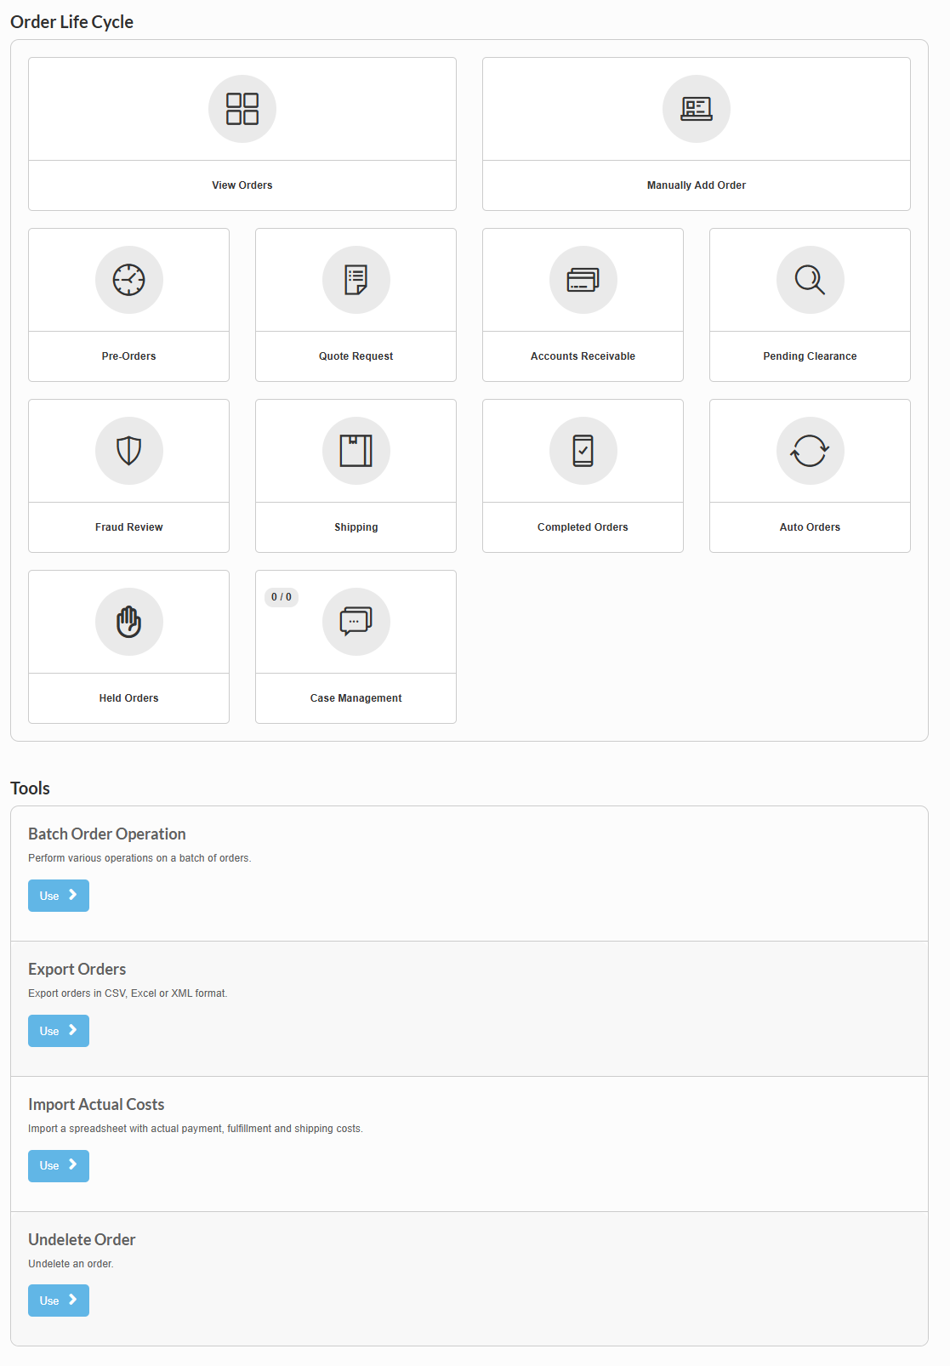Click Use under Undelete Order
This screenshot has width=950, height=1366.
(59, 1301)
